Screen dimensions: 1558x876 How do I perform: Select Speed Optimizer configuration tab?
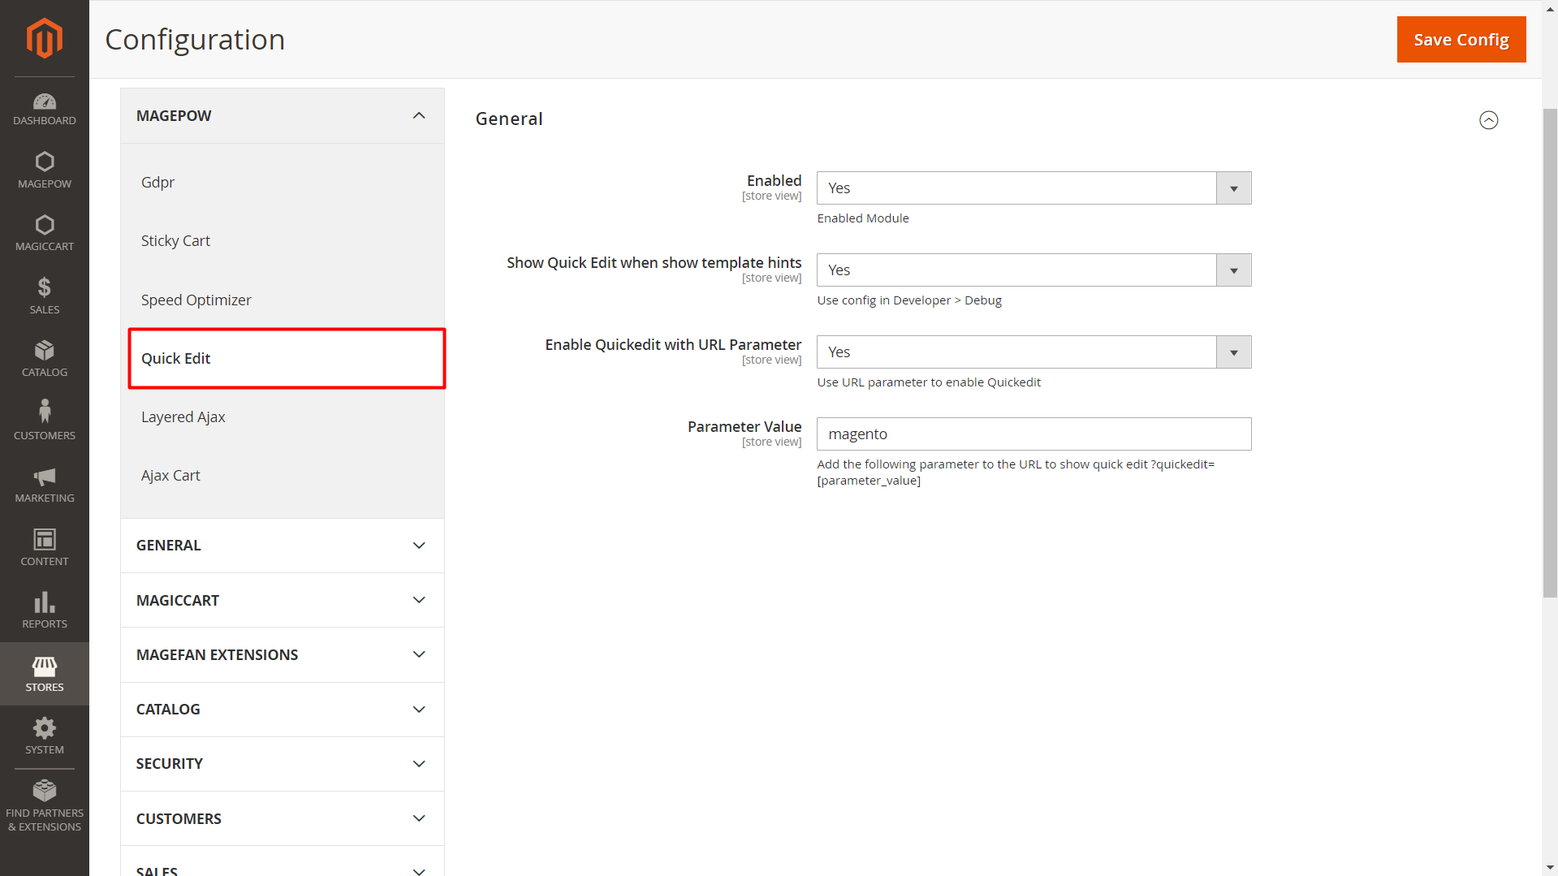[196, 300]
